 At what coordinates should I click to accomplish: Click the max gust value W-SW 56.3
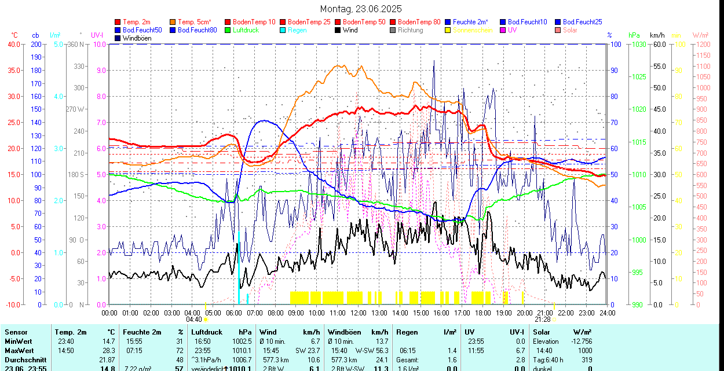point(371,351)
